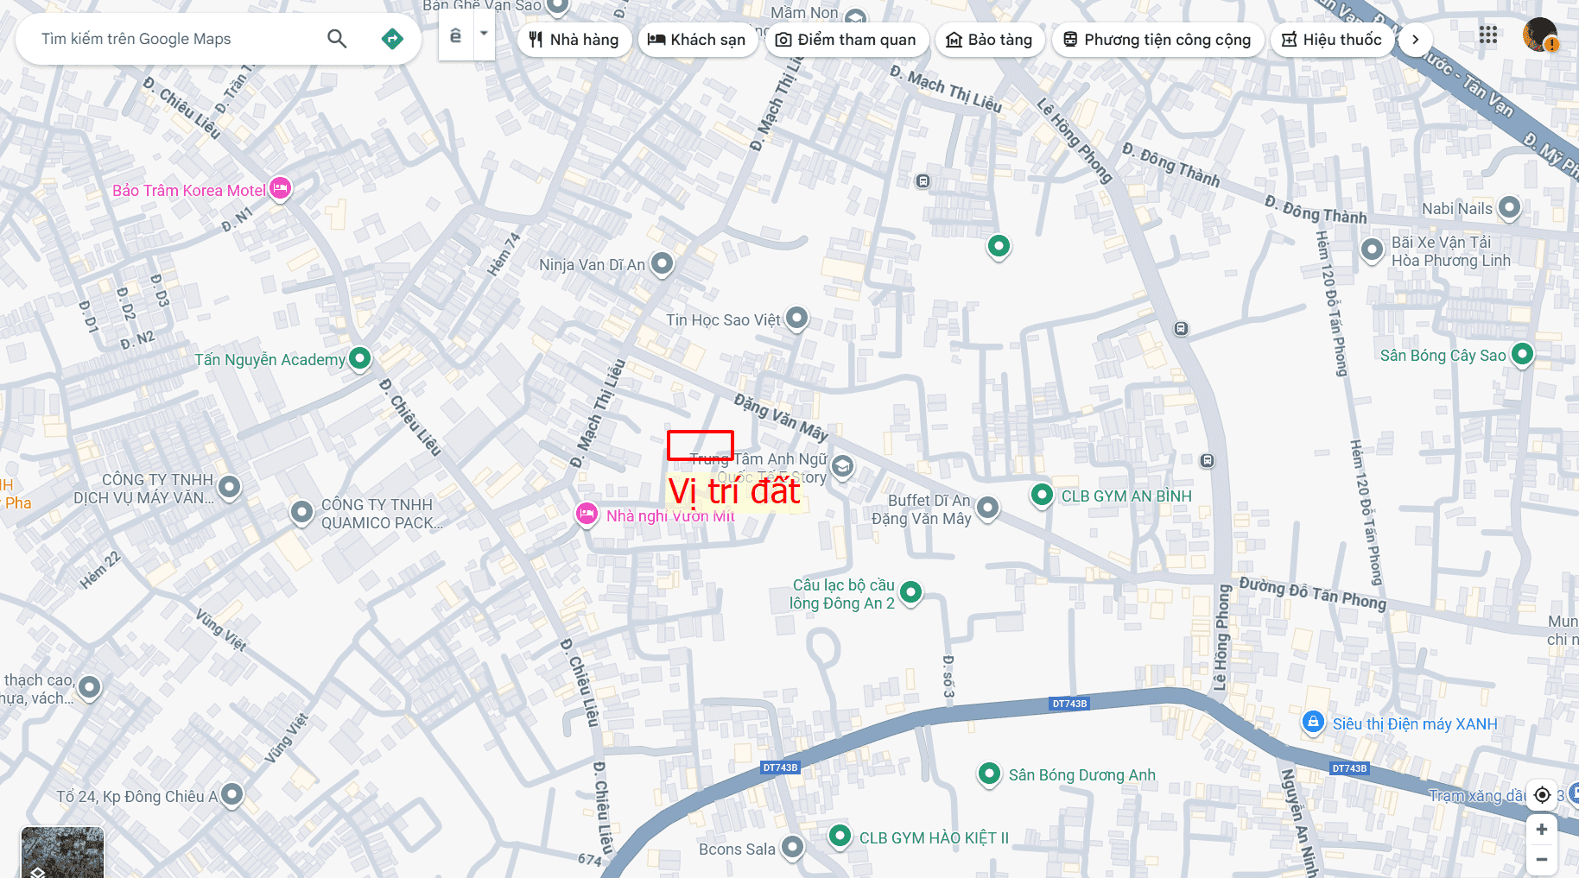Select the Hiệu thuốc chip

pyautogui.click(x=1332, y=40)
